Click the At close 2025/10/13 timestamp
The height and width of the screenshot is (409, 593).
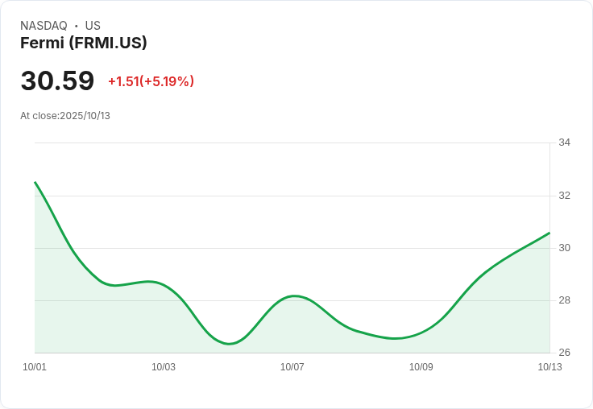[65, 116]
